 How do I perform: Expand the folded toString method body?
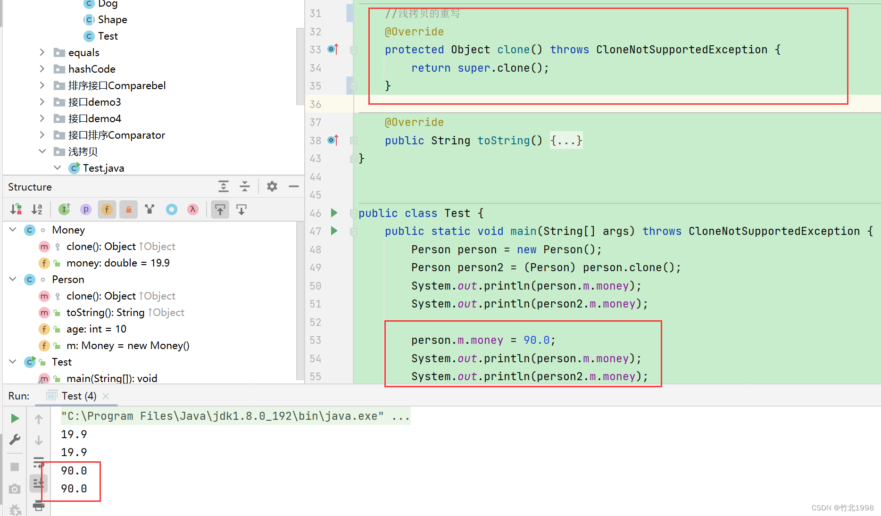565,140
